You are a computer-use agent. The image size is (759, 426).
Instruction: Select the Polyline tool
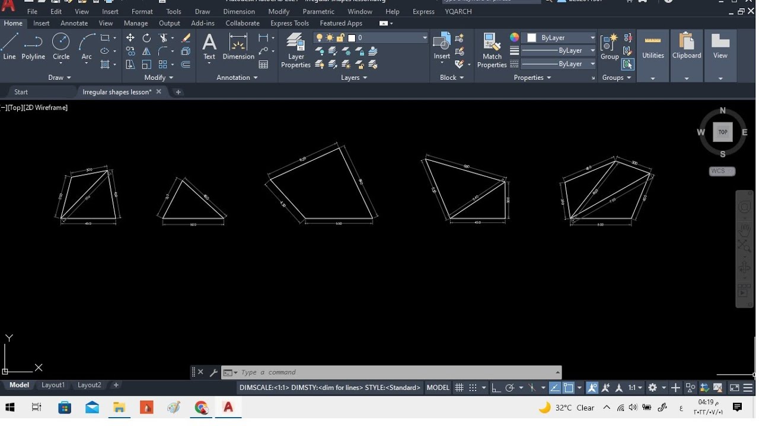coord(33,47)
